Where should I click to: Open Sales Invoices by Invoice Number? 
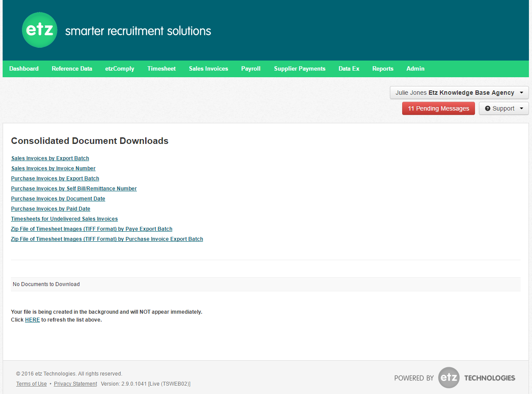pos(53,168)
